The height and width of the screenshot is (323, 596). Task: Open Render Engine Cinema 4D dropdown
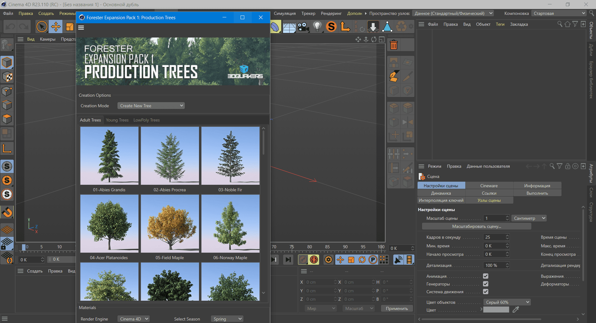pyautogui.click(x=133, y=319)
